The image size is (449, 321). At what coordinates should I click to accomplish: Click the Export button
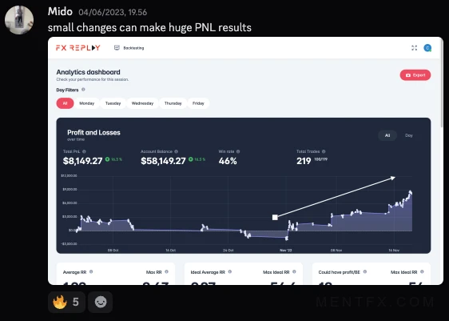pos(415,75)
